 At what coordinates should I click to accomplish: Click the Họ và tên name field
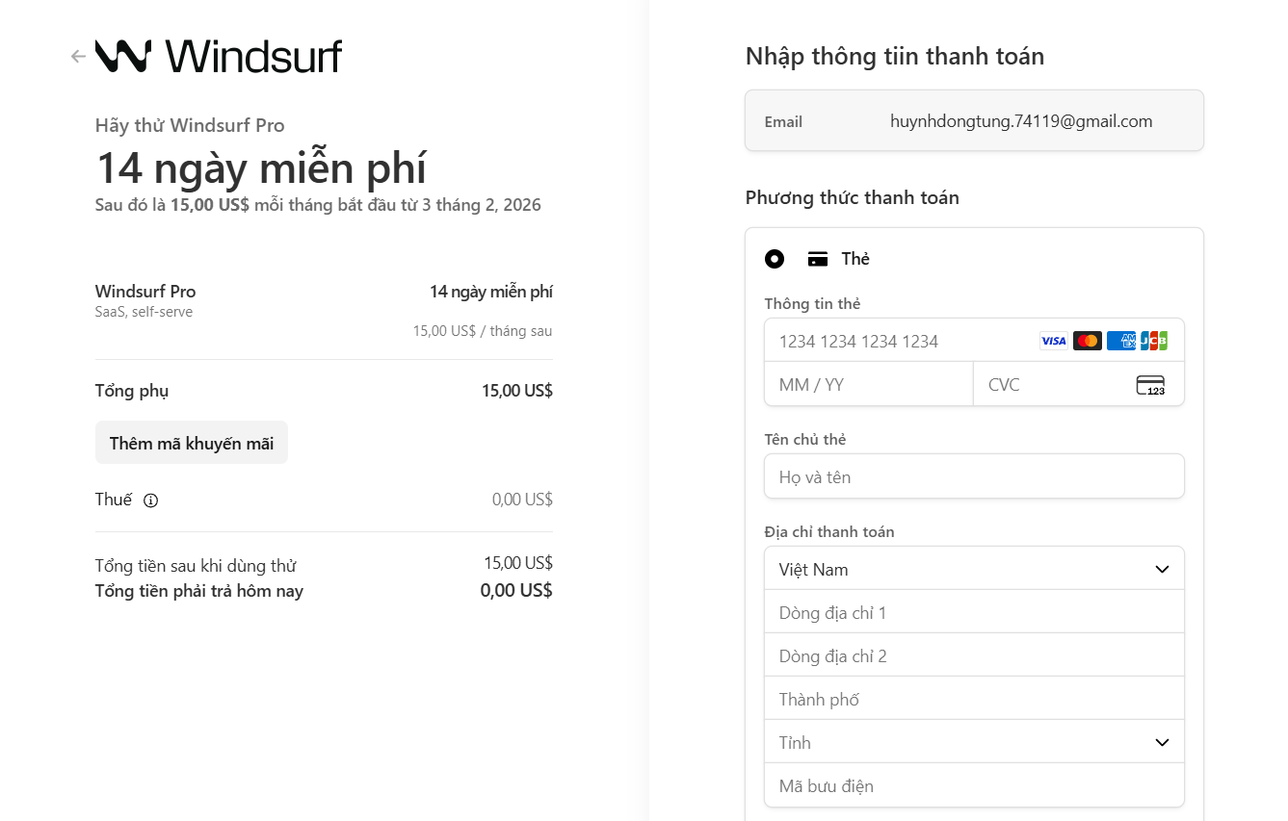coord(974,475)
